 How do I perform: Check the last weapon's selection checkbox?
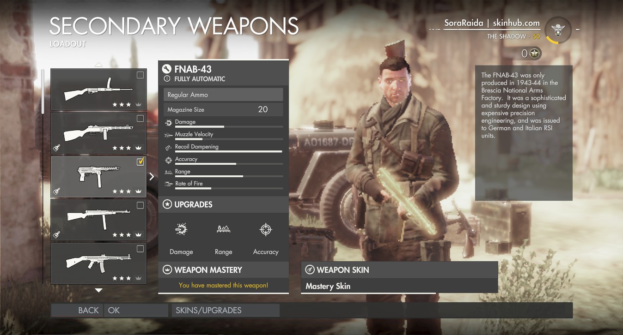pos(140,249)
